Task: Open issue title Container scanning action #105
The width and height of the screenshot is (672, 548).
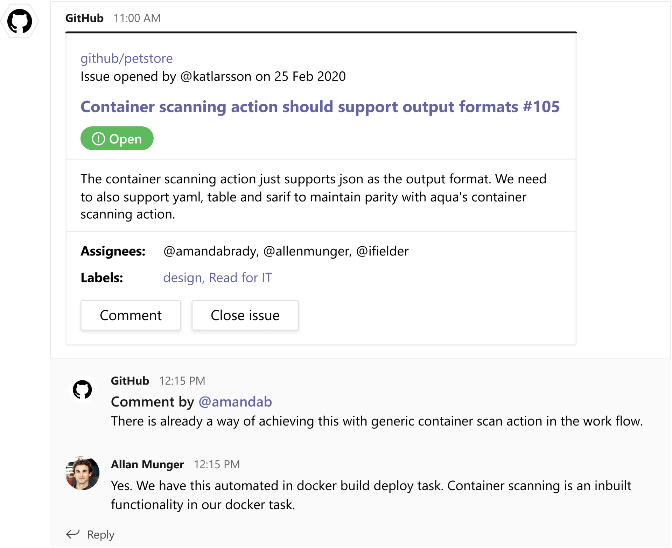Action: tap(319, 107)
